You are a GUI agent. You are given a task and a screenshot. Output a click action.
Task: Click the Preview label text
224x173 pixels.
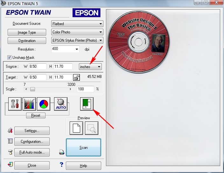[x=84, y=118]
